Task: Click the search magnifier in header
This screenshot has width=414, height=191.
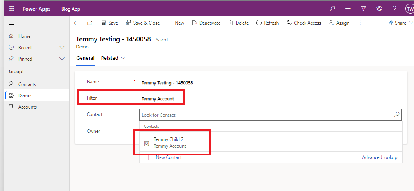Action: [x=332, y=9]
